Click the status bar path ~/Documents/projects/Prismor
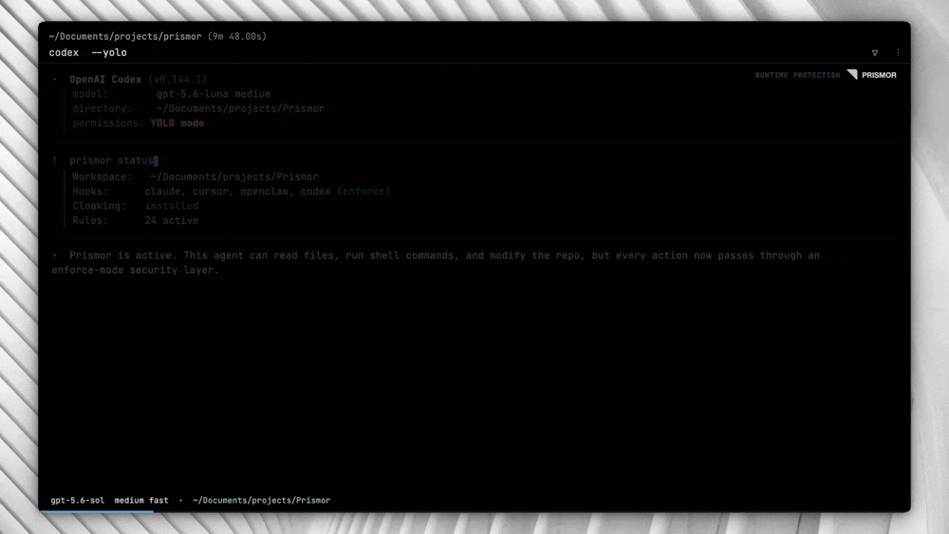The image size is (949, 534). pyautogui.click(x=262, y=500)
